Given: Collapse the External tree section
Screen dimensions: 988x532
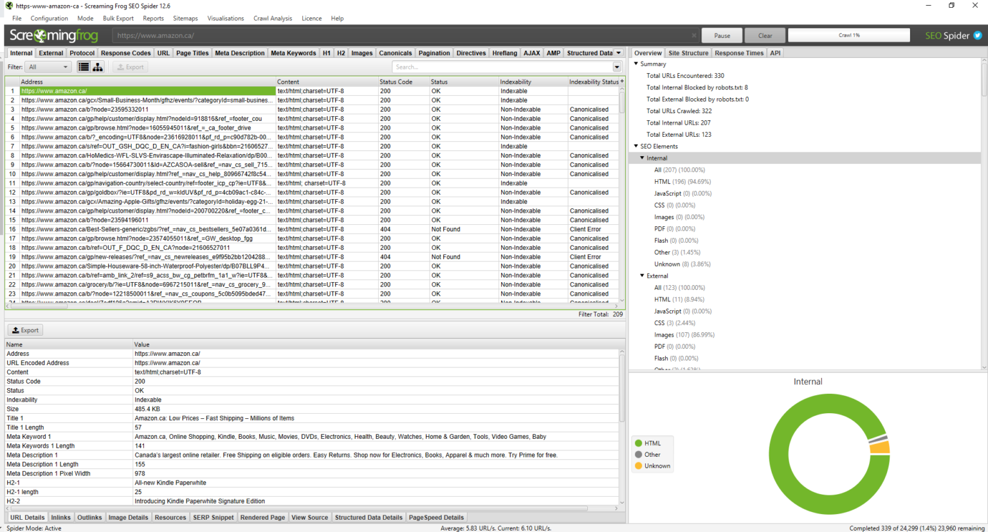Looking at the screenshot, I should pyautogui.click(x=642, y=276).
